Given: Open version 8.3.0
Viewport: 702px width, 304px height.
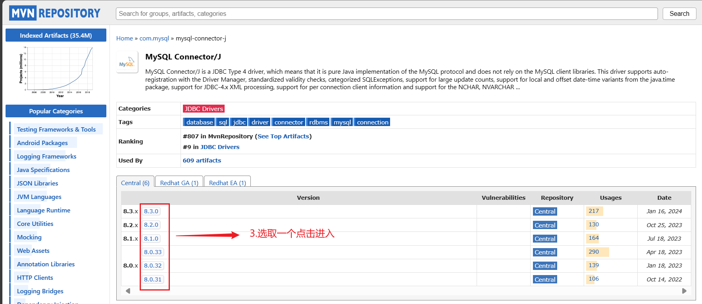Looking at the screenshot, I should [151, 211].
